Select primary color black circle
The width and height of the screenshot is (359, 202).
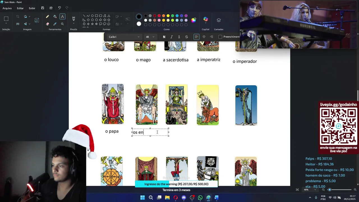pyautogui.click(x=139, y=17)
